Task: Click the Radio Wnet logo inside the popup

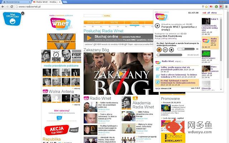Action: click(161, 17)
